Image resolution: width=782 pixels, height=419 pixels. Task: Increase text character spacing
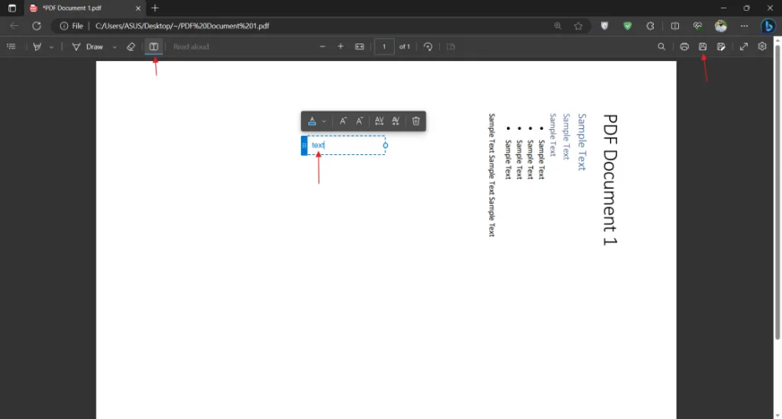[x=379, y=121]
